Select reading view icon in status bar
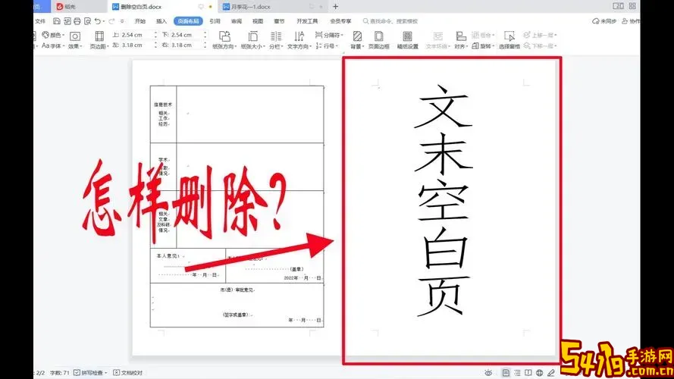The height and width of the screenshot is (379, 674). coord(528,372)
